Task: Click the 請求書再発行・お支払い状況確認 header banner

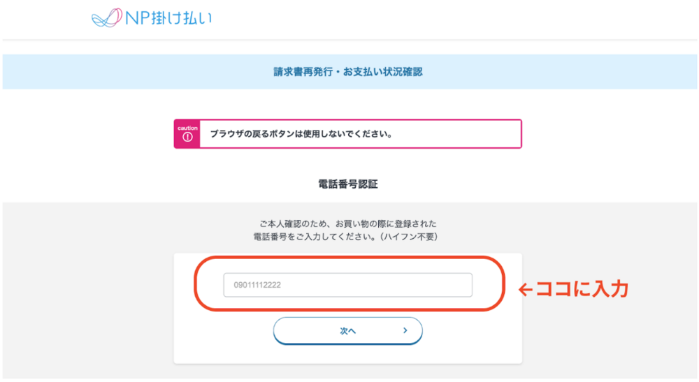Action: point(349,72)
